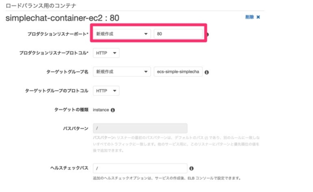Click the ターゲットグループ名 label
The width and height of the screenshot is (313, 192).
(x=67, y=72)
